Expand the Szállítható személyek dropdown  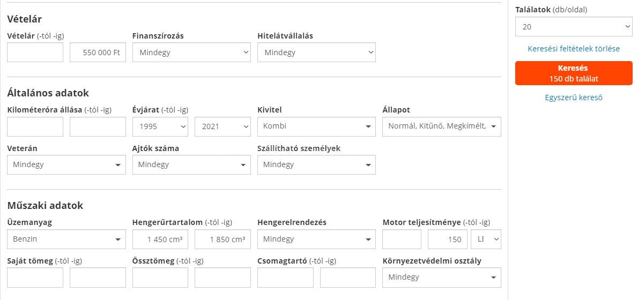coord(316,164)
